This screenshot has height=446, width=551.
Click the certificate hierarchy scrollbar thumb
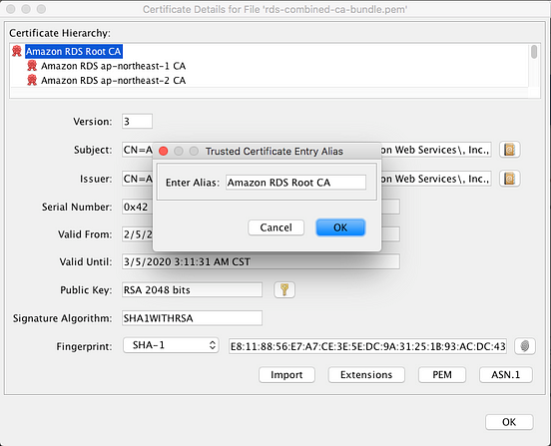[x=534, y=52]
